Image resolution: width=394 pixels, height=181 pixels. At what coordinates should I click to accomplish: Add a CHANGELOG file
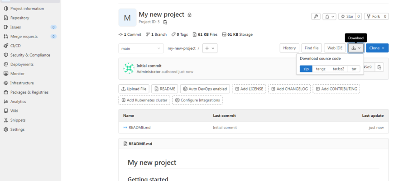click(289, 89)
